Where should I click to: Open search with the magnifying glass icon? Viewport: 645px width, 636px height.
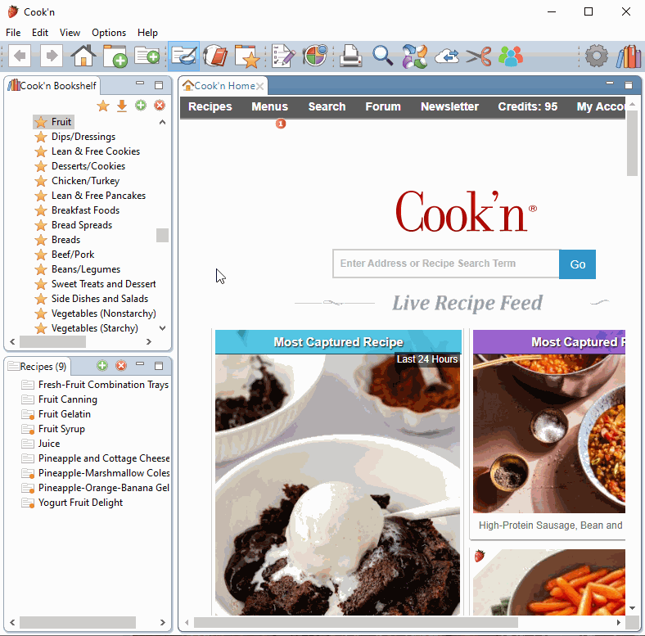pos(383,56)
